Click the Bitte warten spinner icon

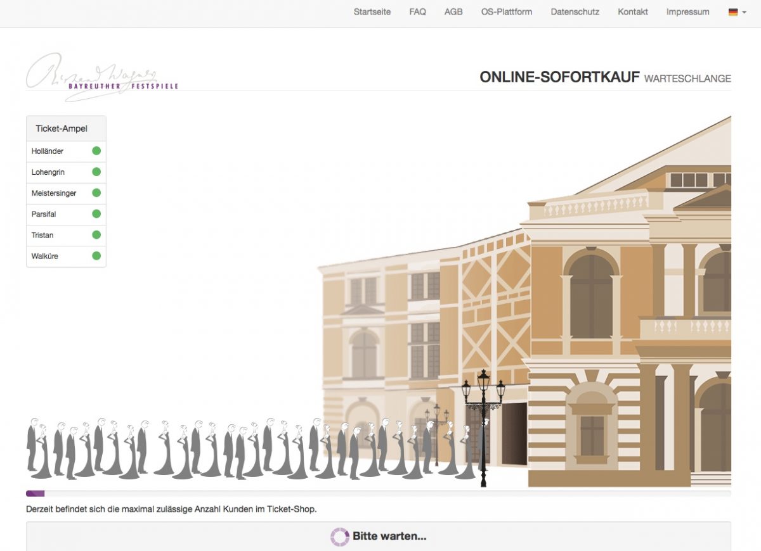coord(340,537)
